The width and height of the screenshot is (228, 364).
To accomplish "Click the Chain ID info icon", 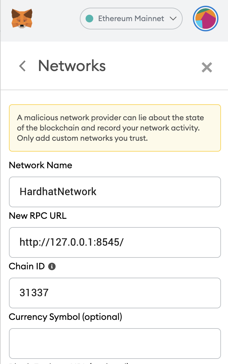I will tap(52, 266).
